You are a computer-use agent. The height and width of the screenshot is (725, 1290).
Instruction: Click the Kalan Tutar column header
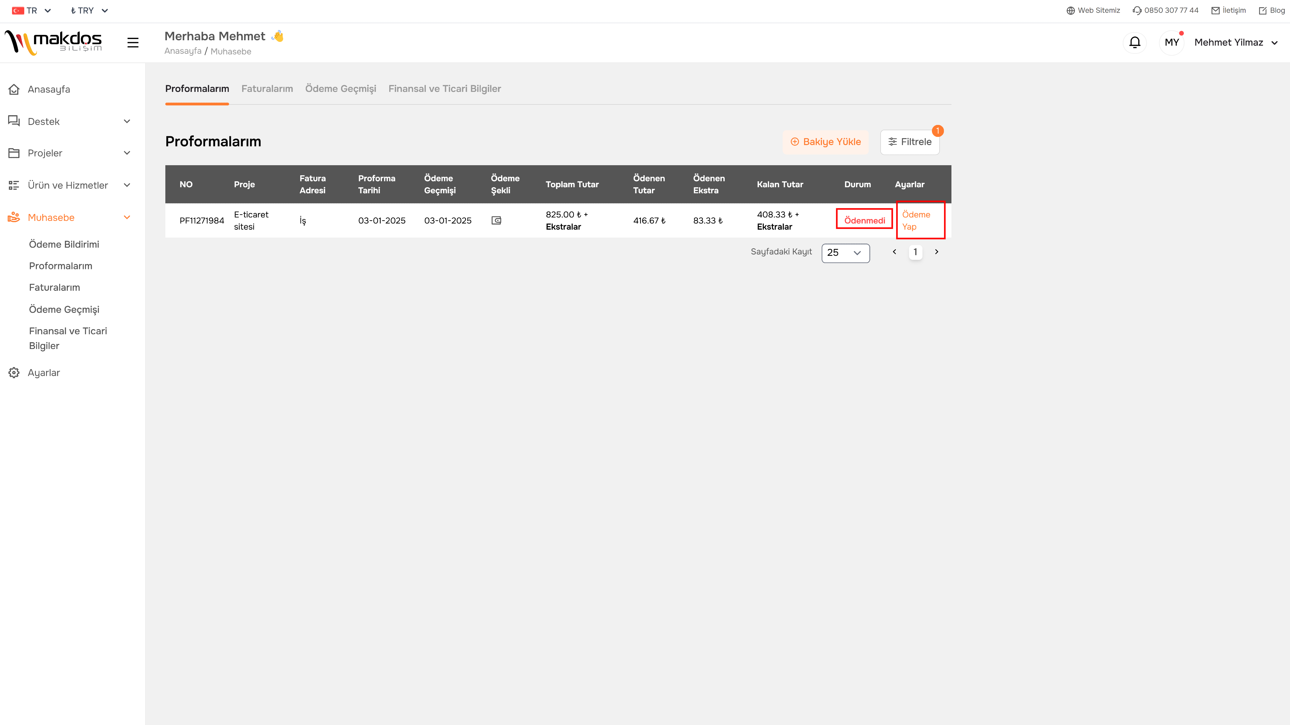[780, 184]
